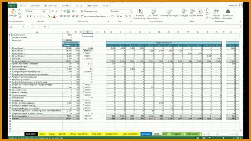
Task: Open the DATEI file tab
Action: click(x=13, y=6)
